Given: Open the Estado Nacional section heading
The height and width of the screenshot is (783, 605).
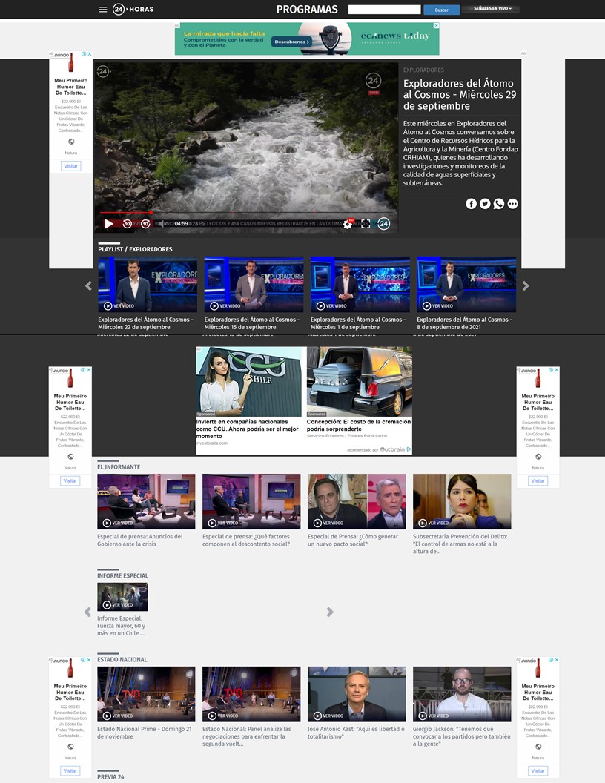Looking at the screenshot, I should tap(122, 660).
